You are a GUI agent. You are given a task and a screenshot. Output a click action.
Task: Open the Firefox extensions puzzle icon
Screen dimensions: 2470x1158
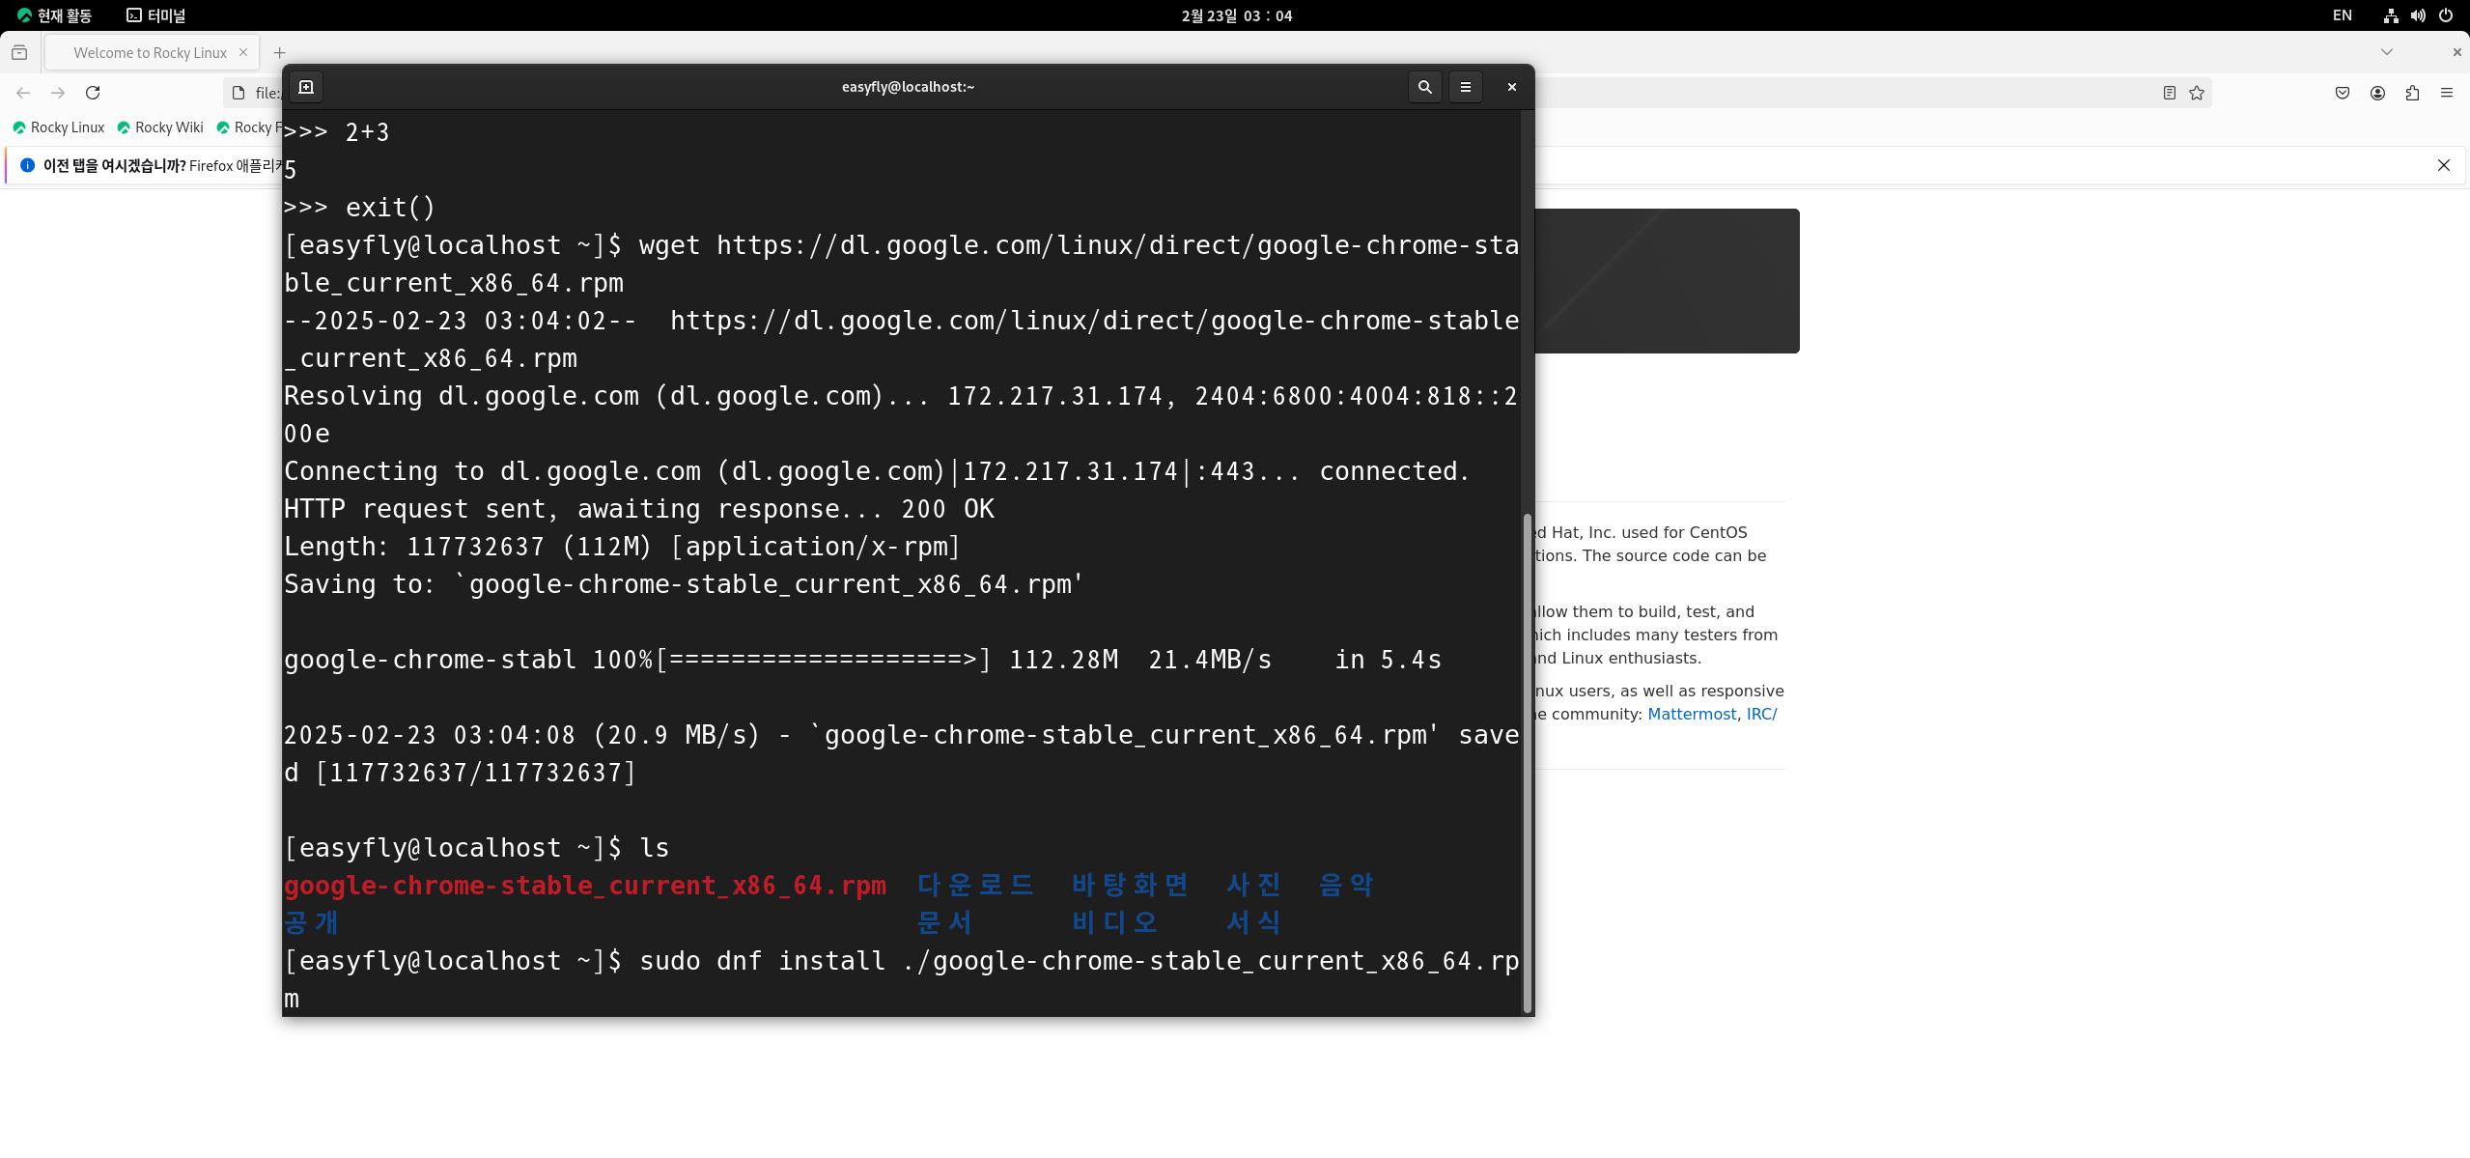tap(2412, 93)
